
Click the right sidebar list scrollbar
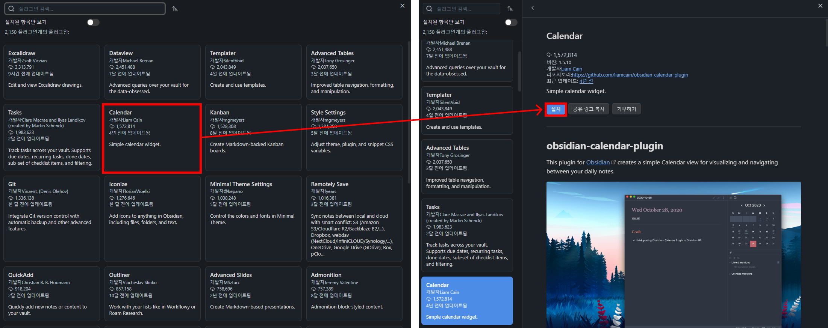(x=519, y=71)
